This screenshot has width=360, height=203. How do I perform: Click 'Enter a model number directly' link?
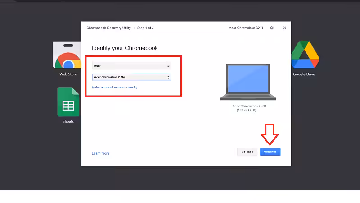tap(115, 87)
